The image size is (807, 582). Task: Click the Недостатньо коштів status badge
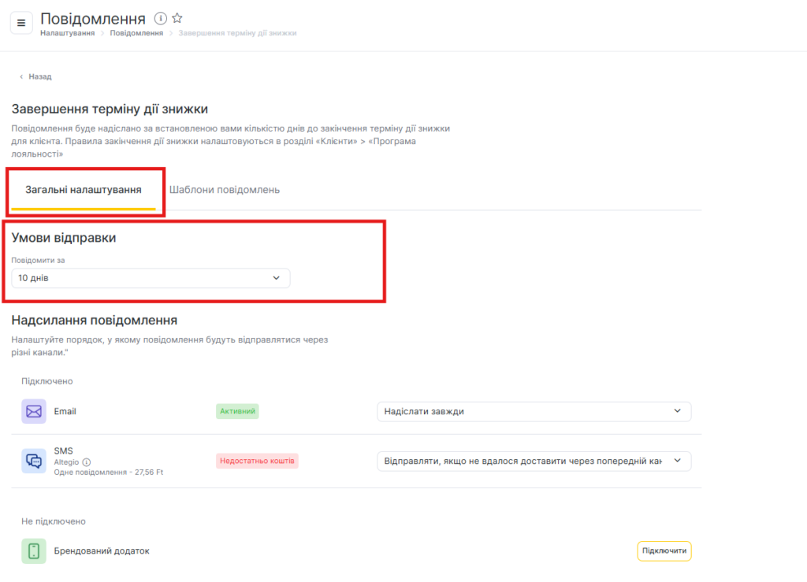[x=258, y=461]
